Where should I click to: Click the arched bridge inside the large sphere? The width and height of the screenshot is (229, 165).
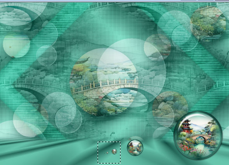click(201, 138)
